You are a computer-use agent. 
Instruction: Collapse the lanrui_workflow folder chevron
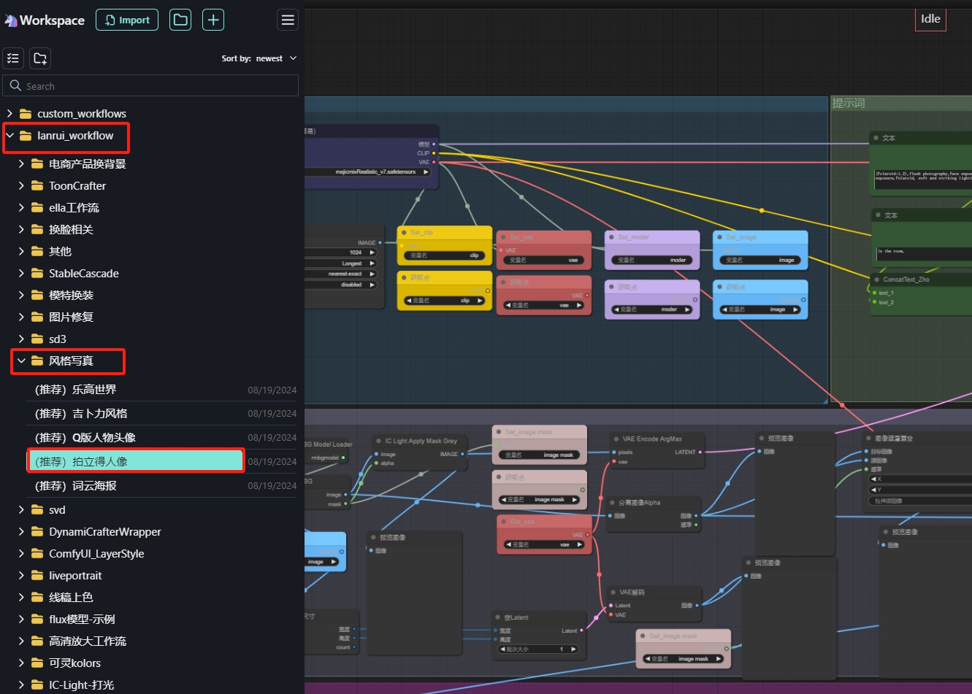9,136
